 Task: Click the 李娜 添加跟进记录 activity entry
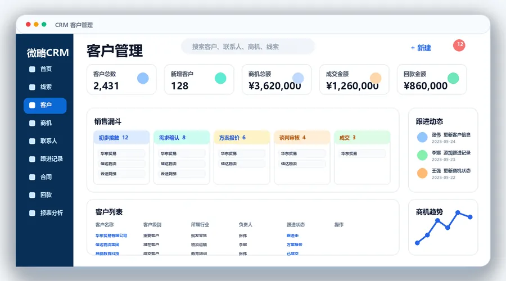pyautogui.click(x=444, y=156)
